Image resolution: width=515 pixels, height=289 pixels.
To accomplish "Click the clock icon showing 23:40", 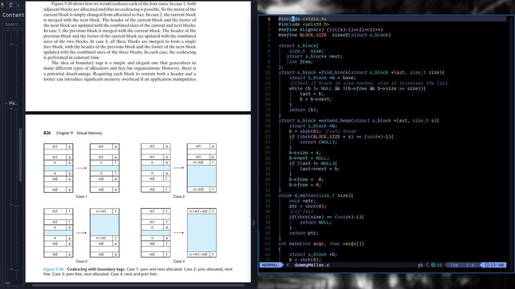I will pyautogui.click(x=487, y=265).
